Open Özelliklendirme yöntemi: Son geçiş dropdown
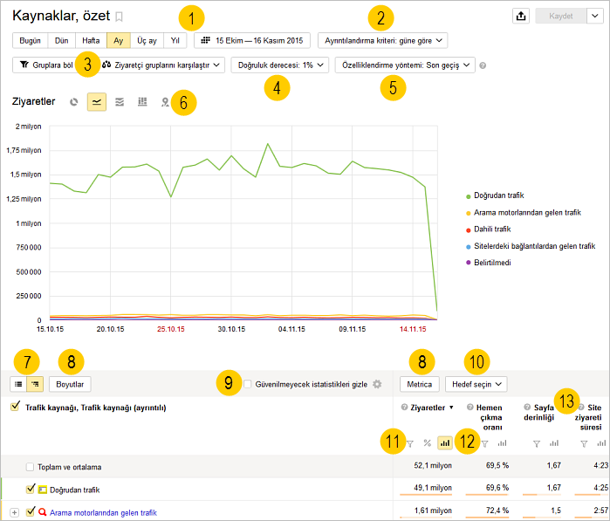 [x=405, y=65]
